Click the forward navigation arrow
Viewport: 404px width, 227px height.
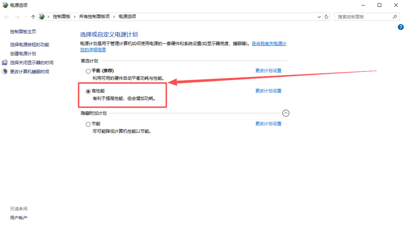pyautogui.click(x=17, y=17)
